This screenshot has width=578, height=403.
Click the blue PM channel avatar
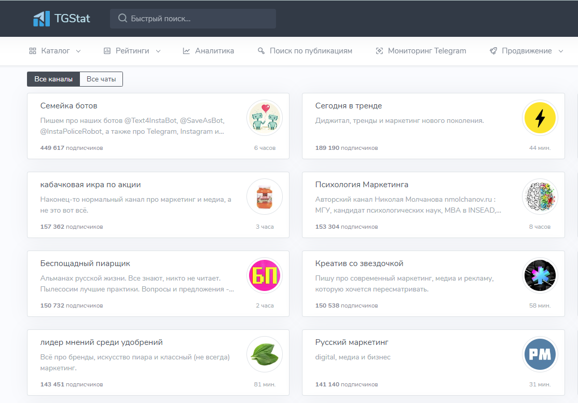click(540, 355)
